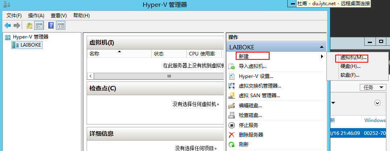Open 虚拟交换机管理器... action
The height and width of the screenshot is (151, 390).
tap(260, 86)
